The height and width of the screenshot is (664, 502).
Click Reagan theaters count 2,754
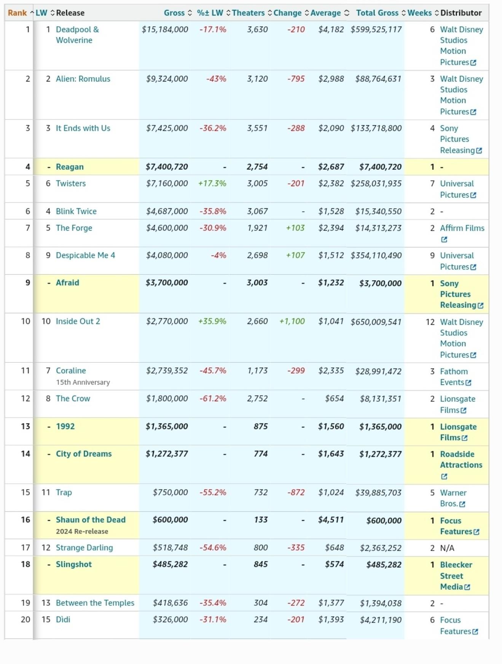click(257, 167)
